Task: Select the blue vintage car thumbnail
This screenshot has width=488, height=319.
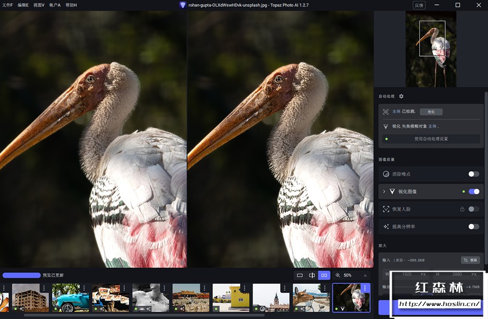Action: coord(70,297)
